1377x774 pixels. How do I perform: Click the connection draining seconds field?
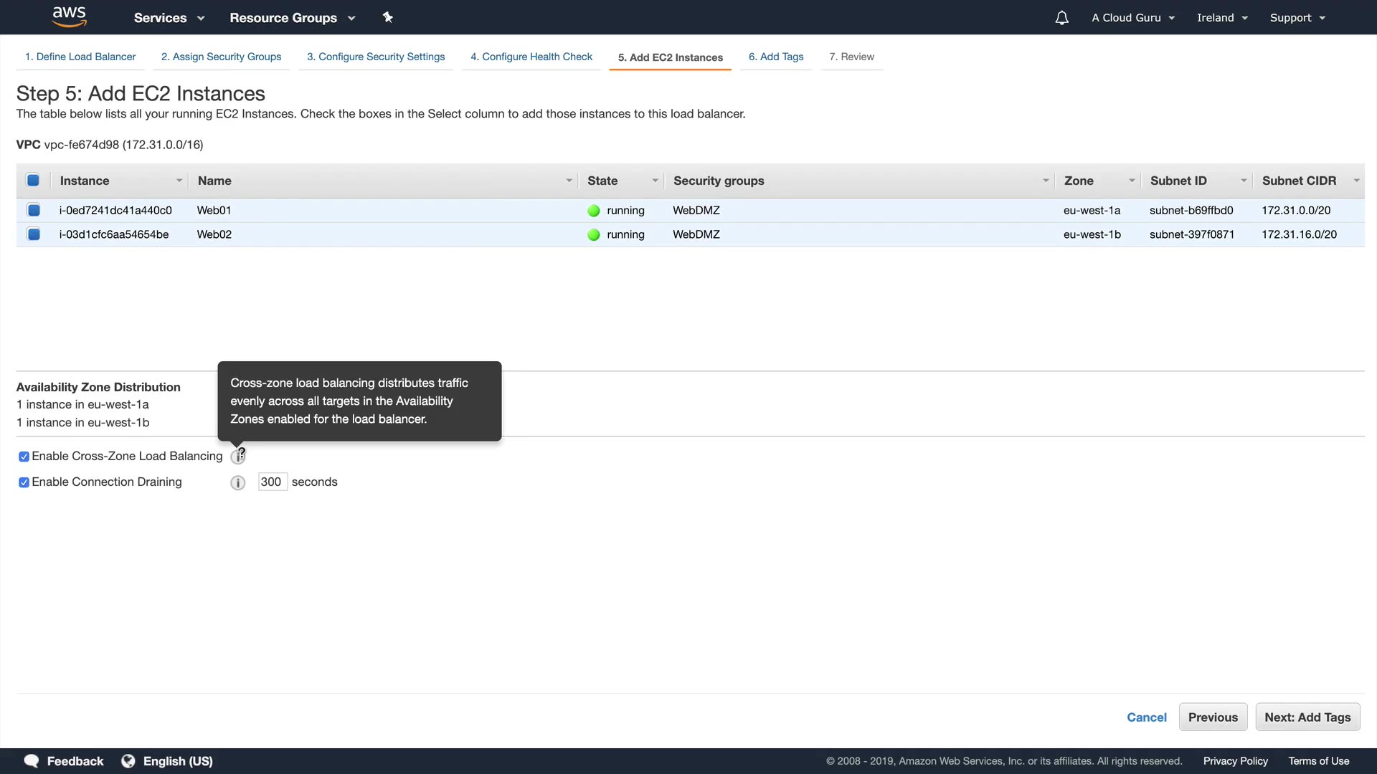272,482
